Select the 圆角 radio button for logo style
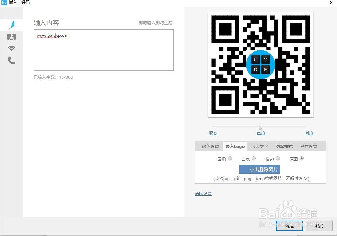This screenshot has height=236, width=337. 230,158
